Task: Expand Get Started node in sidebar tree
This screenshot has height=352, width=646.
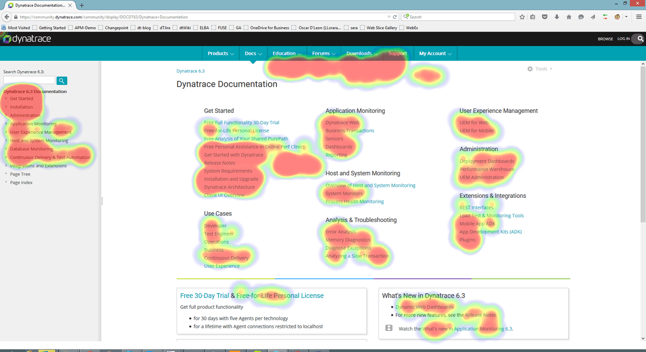Action: (6, 98)
